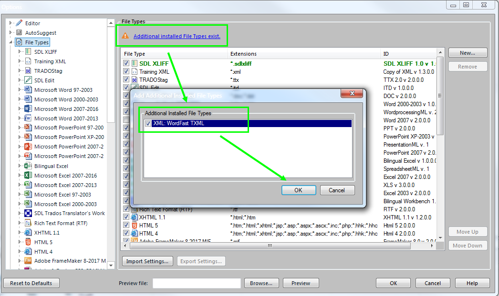Click the options tree scroll-down arrow

click(x=111, y=265)
